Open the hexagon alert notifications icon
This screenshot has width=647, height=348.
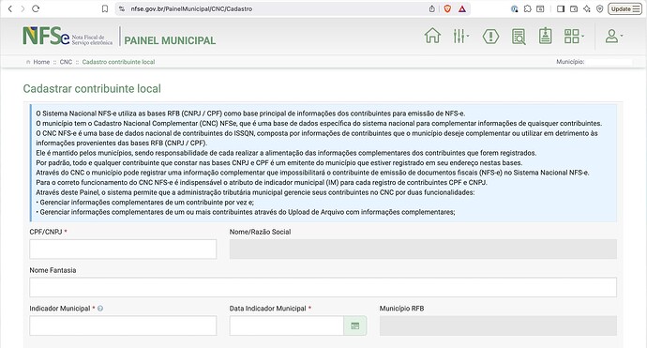coord(490,37)
